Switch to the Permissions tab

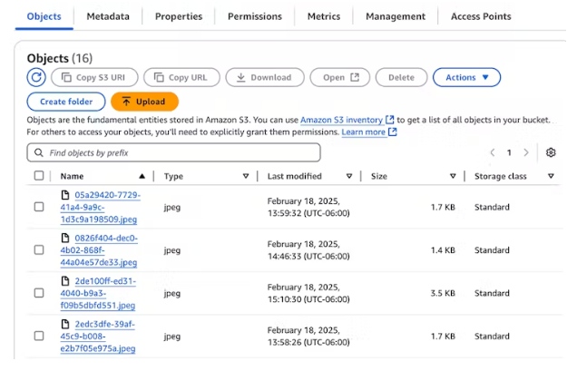click(254, 16)
